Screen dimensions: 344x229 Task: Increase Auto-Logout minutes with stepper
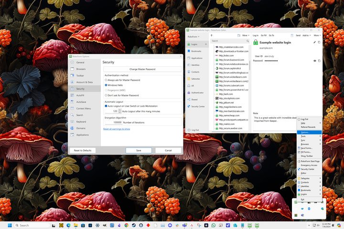(x=120, y=110)
